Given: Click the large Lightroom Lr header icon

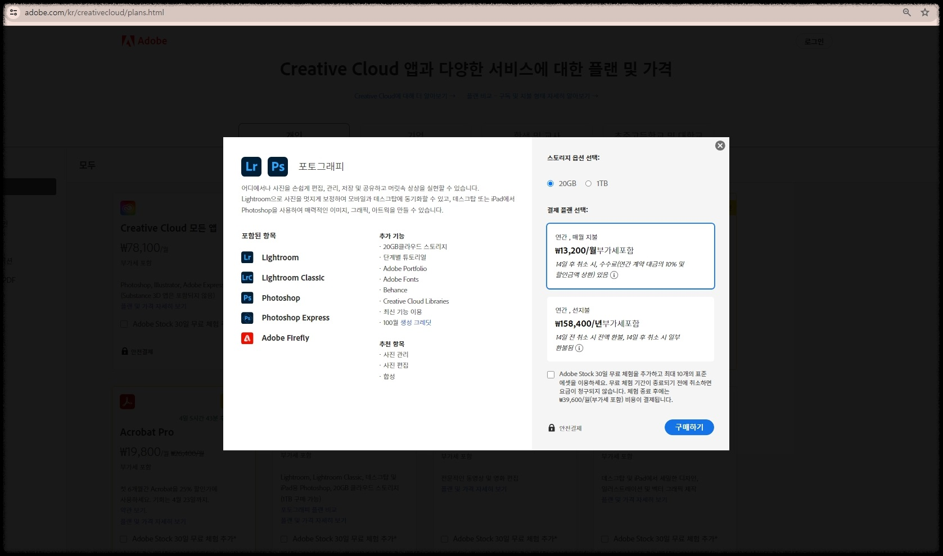Looking at the screenshot, I should point(251,166).
